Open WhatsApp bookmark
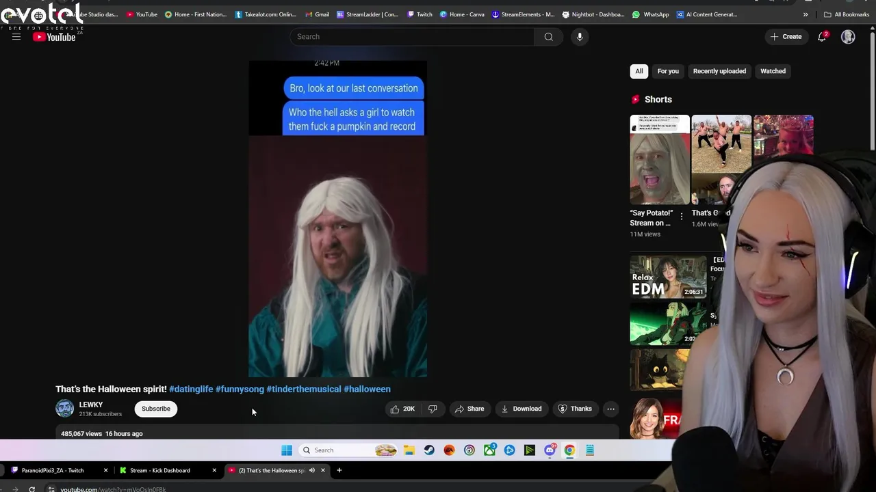 (x=651, y=14)
